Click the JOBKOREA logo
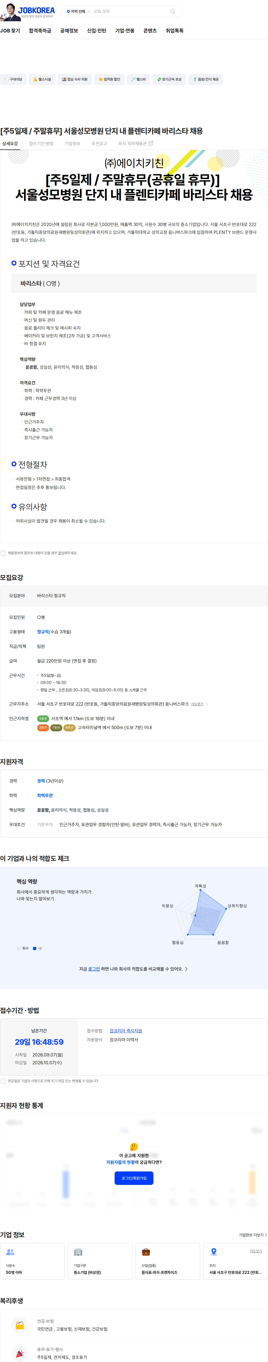 coord(36,10)
